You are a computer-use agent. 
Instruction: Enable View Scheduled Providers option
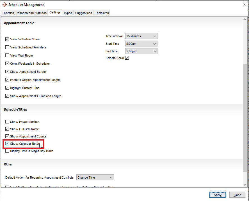point(7,47)
